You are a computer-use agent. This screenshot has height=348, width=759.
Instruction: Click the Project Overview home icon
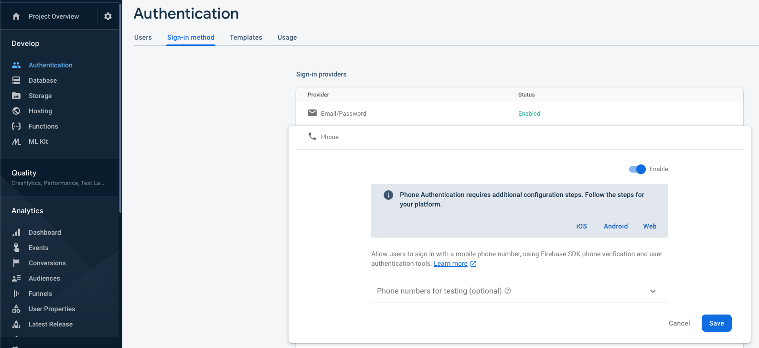[x=16, y=16]
